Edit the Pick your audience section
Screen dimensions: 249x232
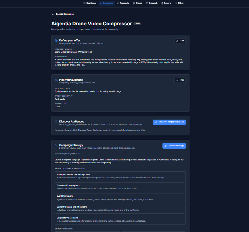click(180, 80)
